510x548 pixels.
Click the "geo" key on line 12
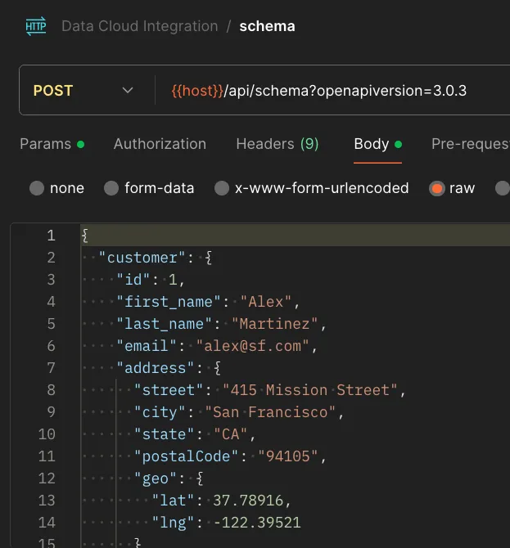click(x=155, y=478)
